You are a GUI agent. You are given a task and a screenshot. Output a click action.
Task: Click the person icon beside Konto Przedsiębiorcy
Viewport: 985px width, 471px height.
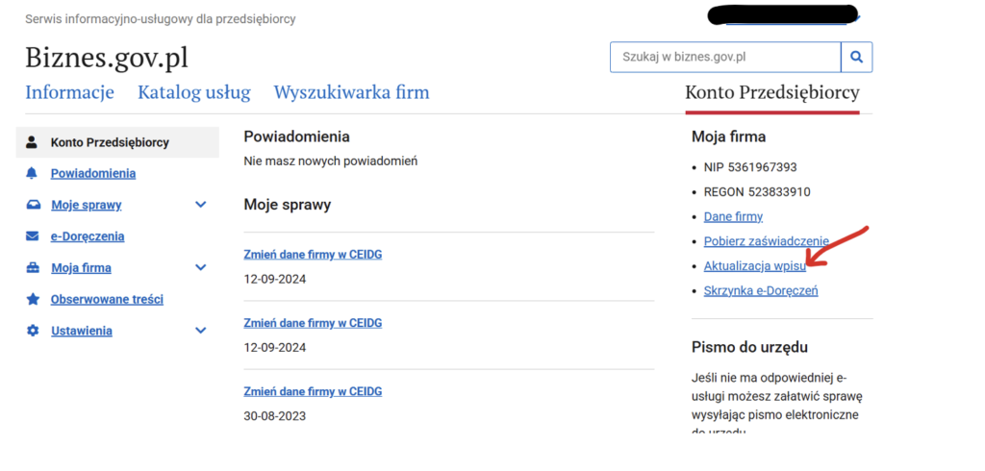pos(32,142)
